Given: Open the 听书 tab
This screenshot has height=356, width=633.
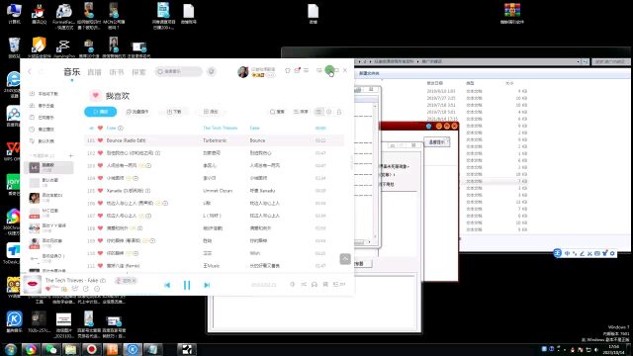Looking at the screenshot, I should (117, 72).
